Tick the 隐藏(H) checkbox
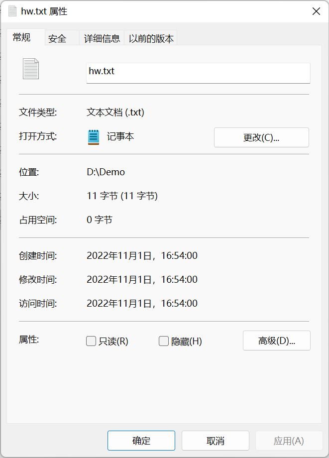Viewport: 329px width, 458px height. point(164,341)
